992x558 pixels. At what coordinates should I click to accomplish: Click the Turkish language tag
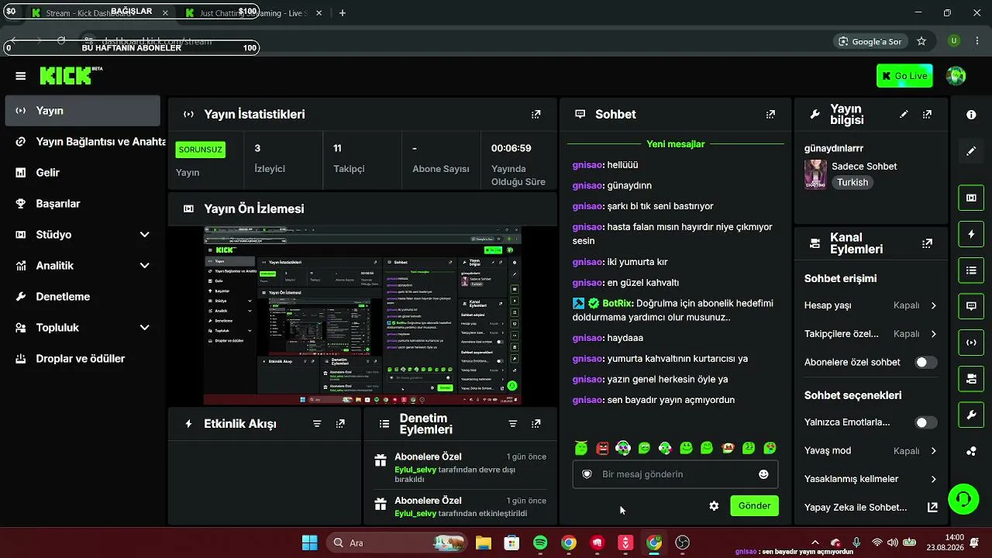click(852, 183)
